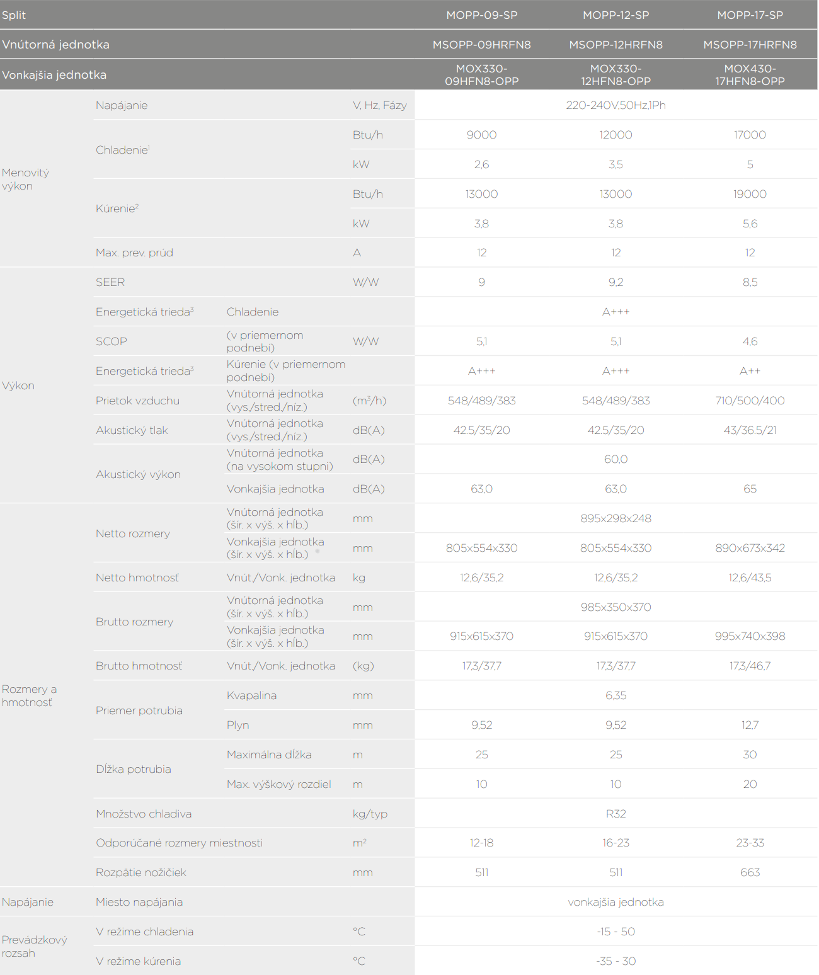Select the R32 refrigerant type value
Screen dimensions: 819x975
point(616,814)
